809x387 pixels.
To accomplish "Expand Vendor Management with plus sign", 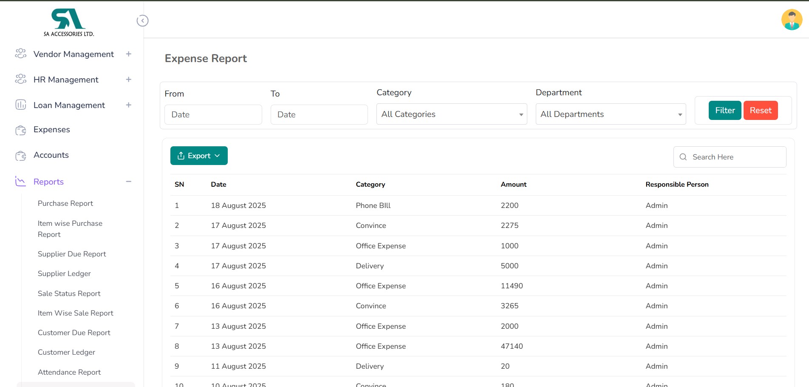I will (x=128, y=54).
